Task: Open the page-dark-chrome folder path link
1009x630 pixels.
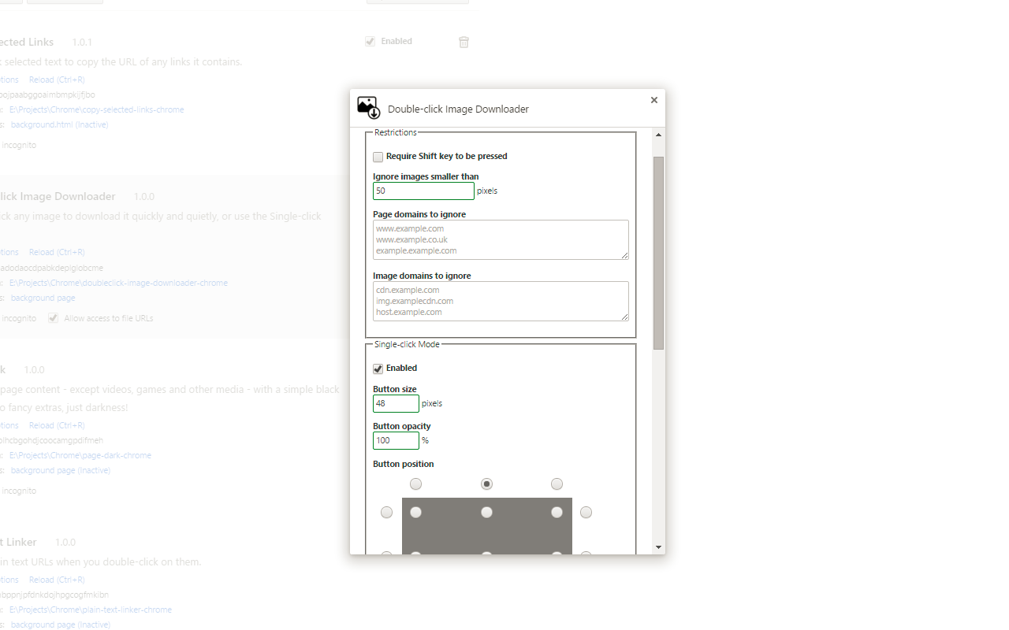Action: 80,455
